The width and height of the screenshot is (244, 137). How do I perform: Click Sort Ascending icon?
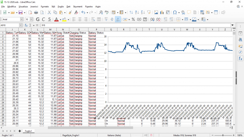coord(137,12)
